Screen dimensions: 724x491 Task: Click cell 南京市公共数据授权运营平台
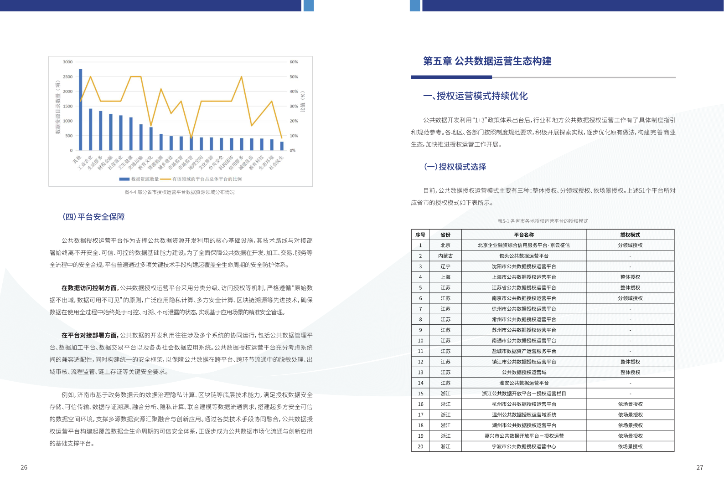click(x=524, y=298)
